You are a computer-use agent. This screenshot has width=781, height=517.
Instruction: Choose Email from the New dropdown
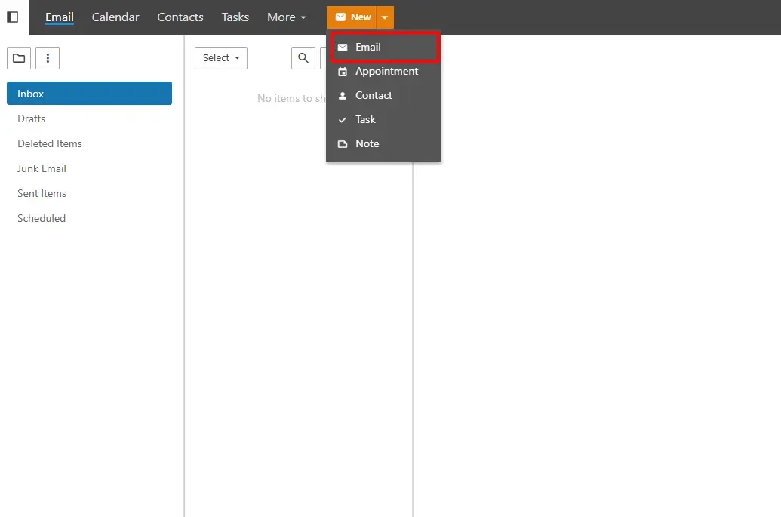click(368, 47)
